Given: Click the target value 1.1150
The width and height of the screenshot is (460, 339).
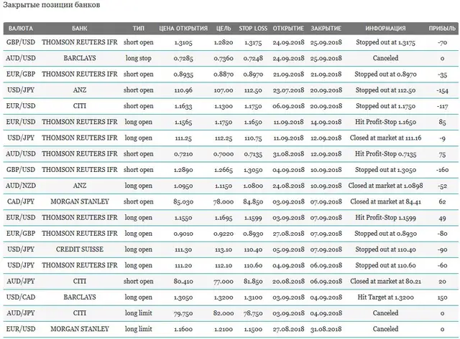Looking at the screenshot, I should click(x=224, y=186).
